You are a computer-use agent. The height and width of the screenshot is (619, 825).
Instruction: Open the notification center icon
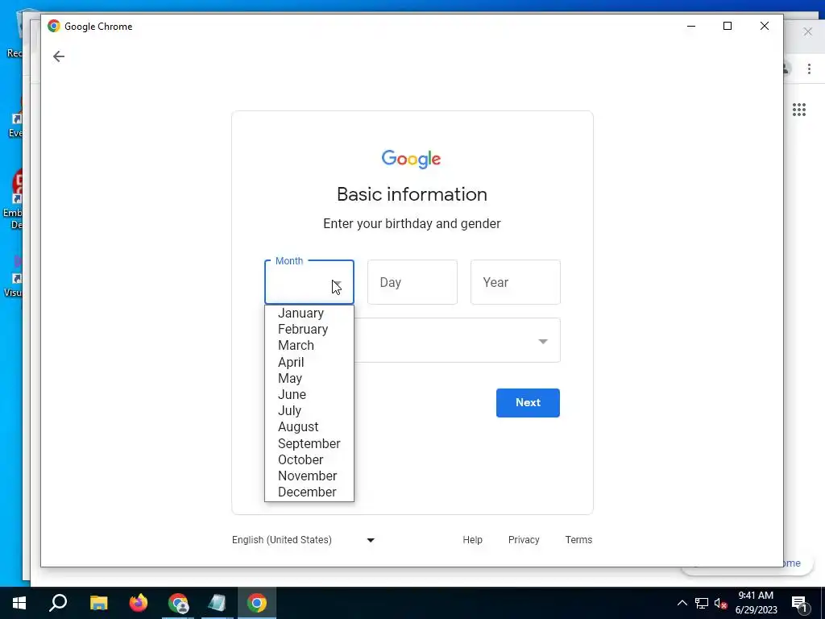click(799, 603)
